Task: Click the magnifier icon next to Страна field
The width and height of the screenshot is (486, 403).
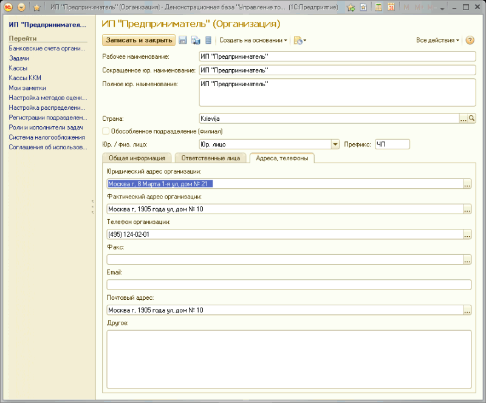Action: pyautogui.click(x=471, y=119)
